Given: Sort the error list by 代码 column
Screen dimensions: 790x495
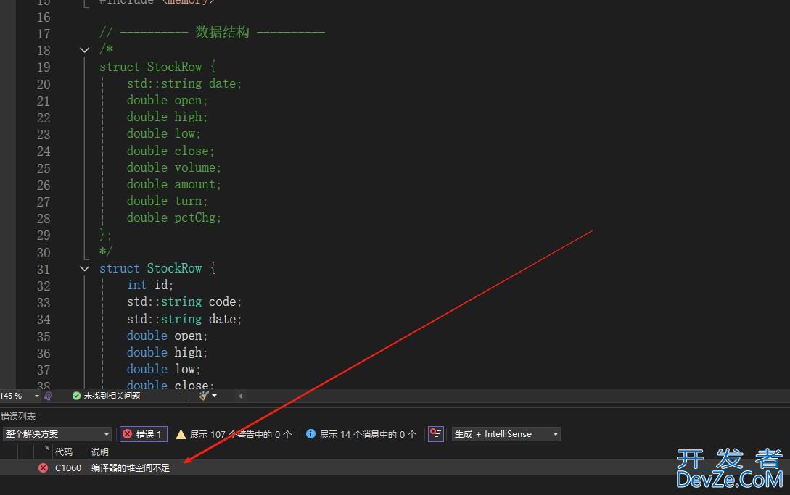Looking at the screenshot, I should pyautogui.click(x=64, y=452).
